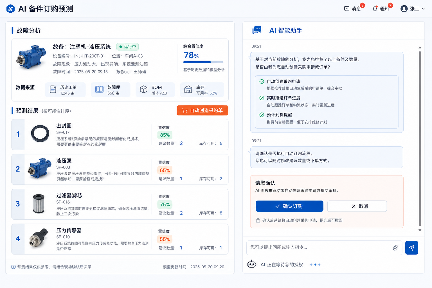Open the 液压泵 part thumbnail in results

click(x=40, y=169)
